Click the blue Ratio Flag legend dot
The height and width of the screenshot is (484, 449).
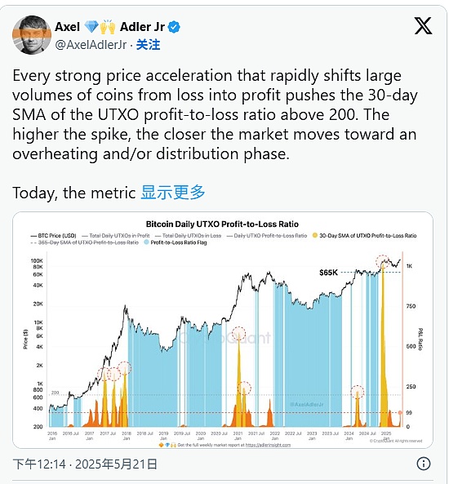(x=146, y=242)
